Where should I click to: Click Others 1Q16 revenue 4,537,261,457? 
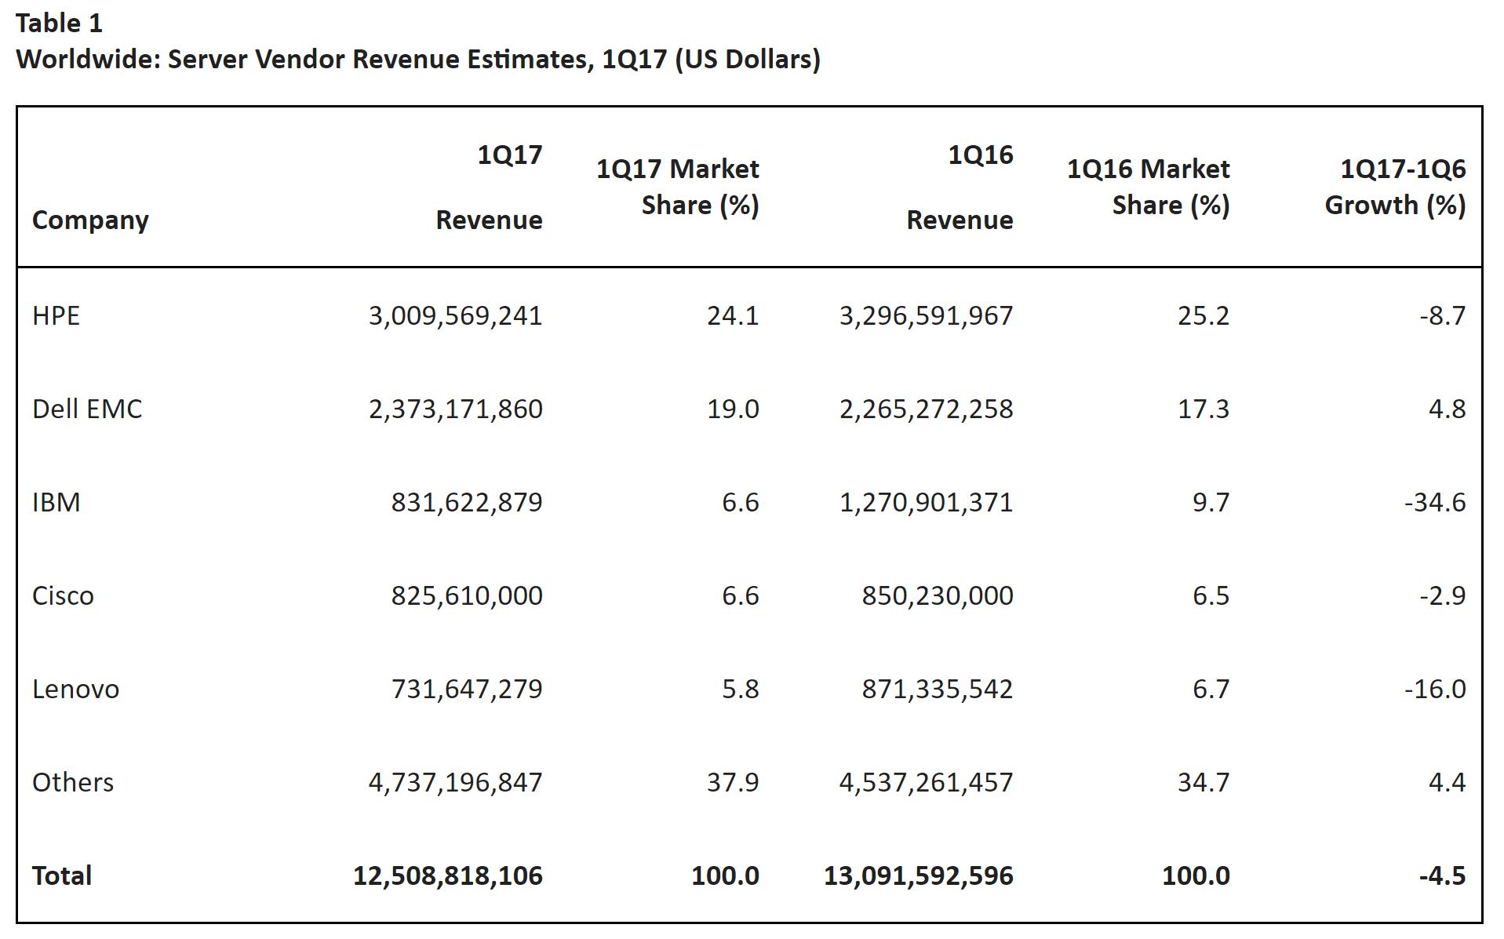pyautogui.click(x=926, y=783)
